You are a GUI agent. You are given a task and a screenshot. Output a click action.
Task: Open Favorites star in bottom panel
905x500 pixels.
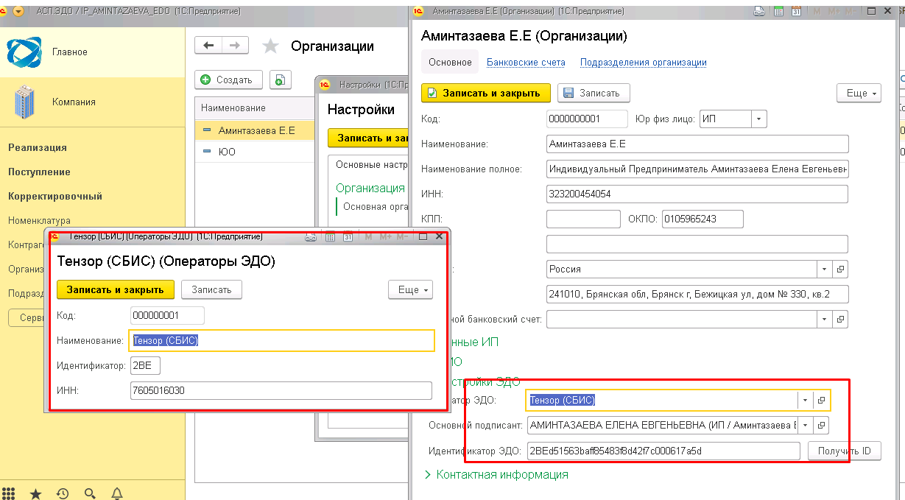(35, 493)
